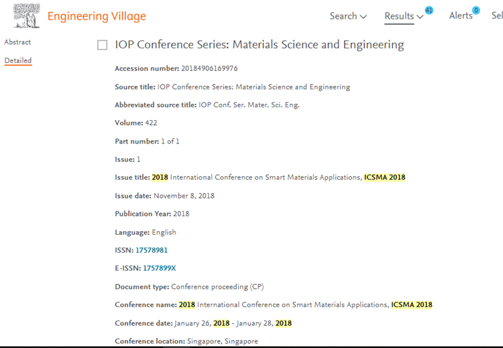
Task: Open E-ISSN link 1757899X
Action: pyautogui.click(x=159, y=268)
